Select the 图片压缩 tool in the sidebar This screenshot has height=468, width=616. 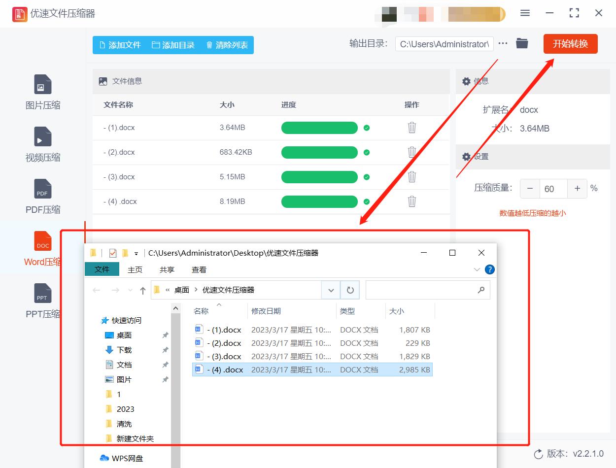pos(42,93)
